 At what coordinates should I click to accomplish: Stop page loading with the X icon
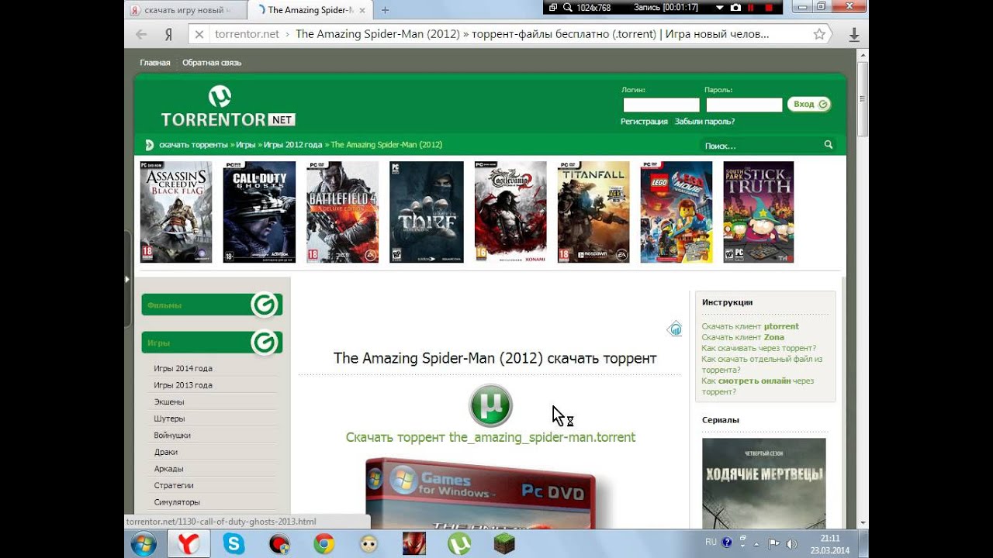pos(199,34)
